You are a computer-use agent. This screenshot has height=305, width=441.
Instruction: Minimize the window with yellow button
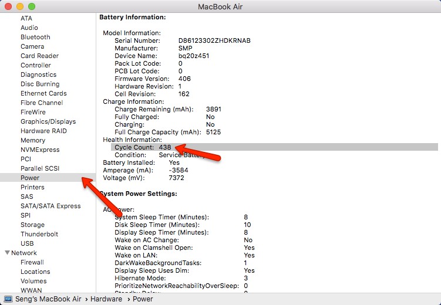[20, 6]
